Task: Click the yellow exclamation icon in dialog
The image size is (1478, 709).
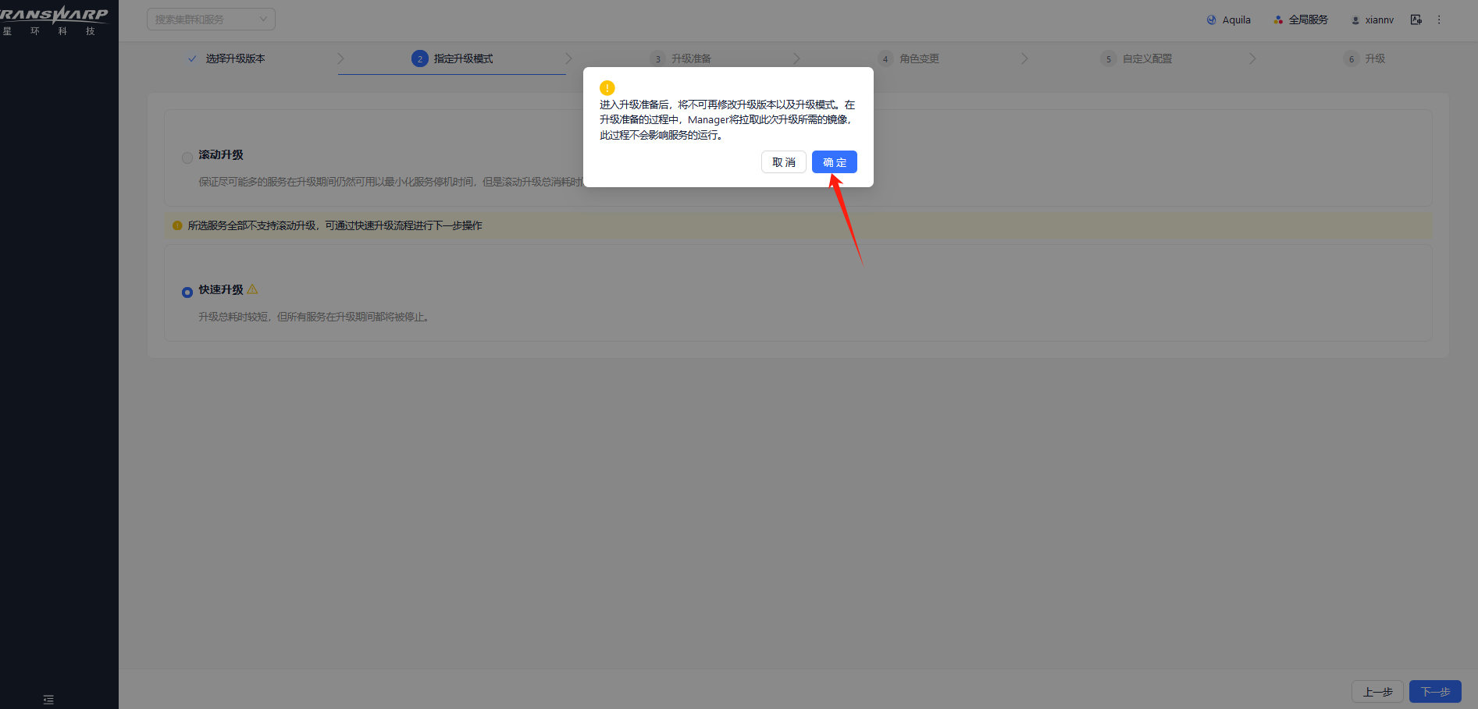Action: pyautogui.click(x=607, y=88)
